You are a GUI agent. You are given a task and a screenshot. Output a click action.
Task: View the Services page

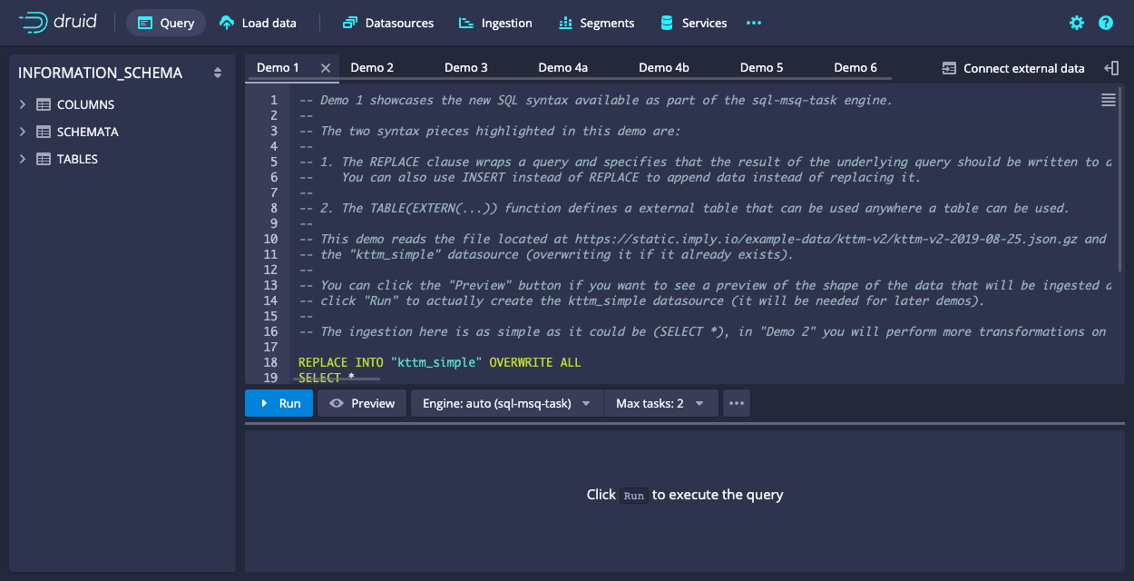(x=693, y=23)
